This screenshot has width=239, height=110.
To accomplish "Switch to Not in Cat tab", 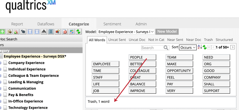I will (x=156, y=40).
